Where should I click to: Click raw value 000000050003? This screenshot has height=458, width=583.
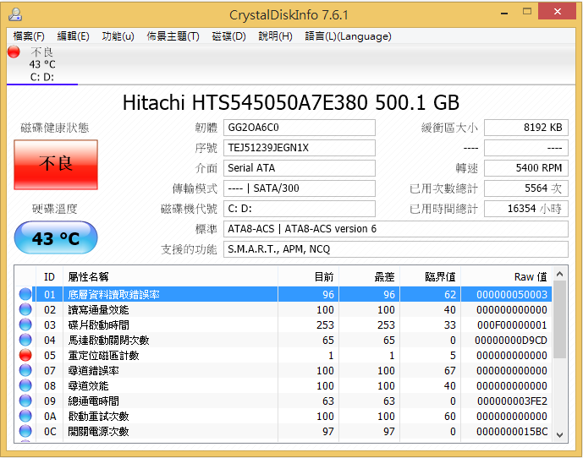point(512,295)
